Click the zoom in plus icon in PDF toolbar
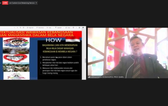Screen dimensions: 168x106 17,27
